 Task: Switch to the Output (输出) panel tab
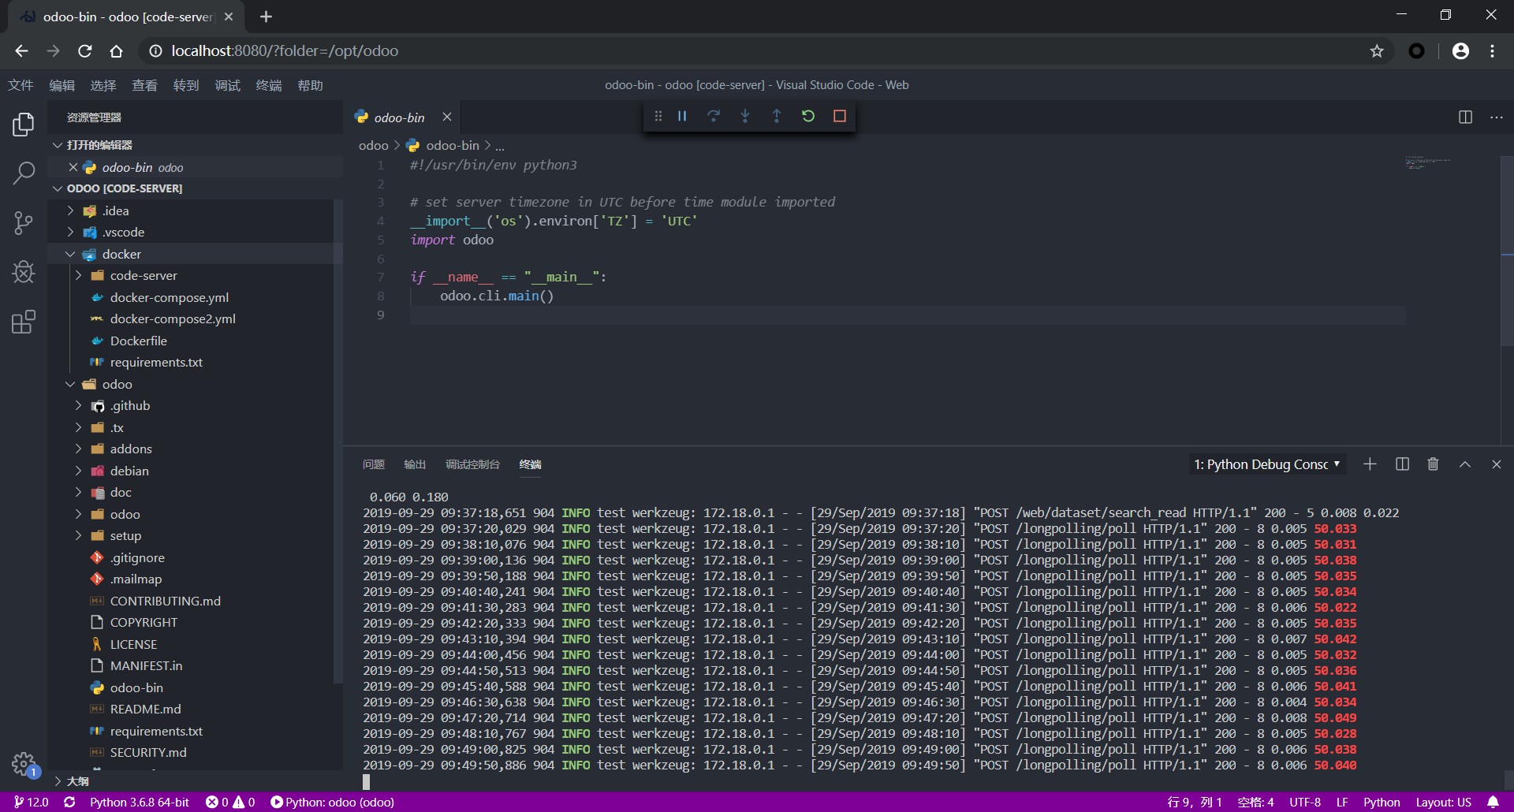[415, 464]
